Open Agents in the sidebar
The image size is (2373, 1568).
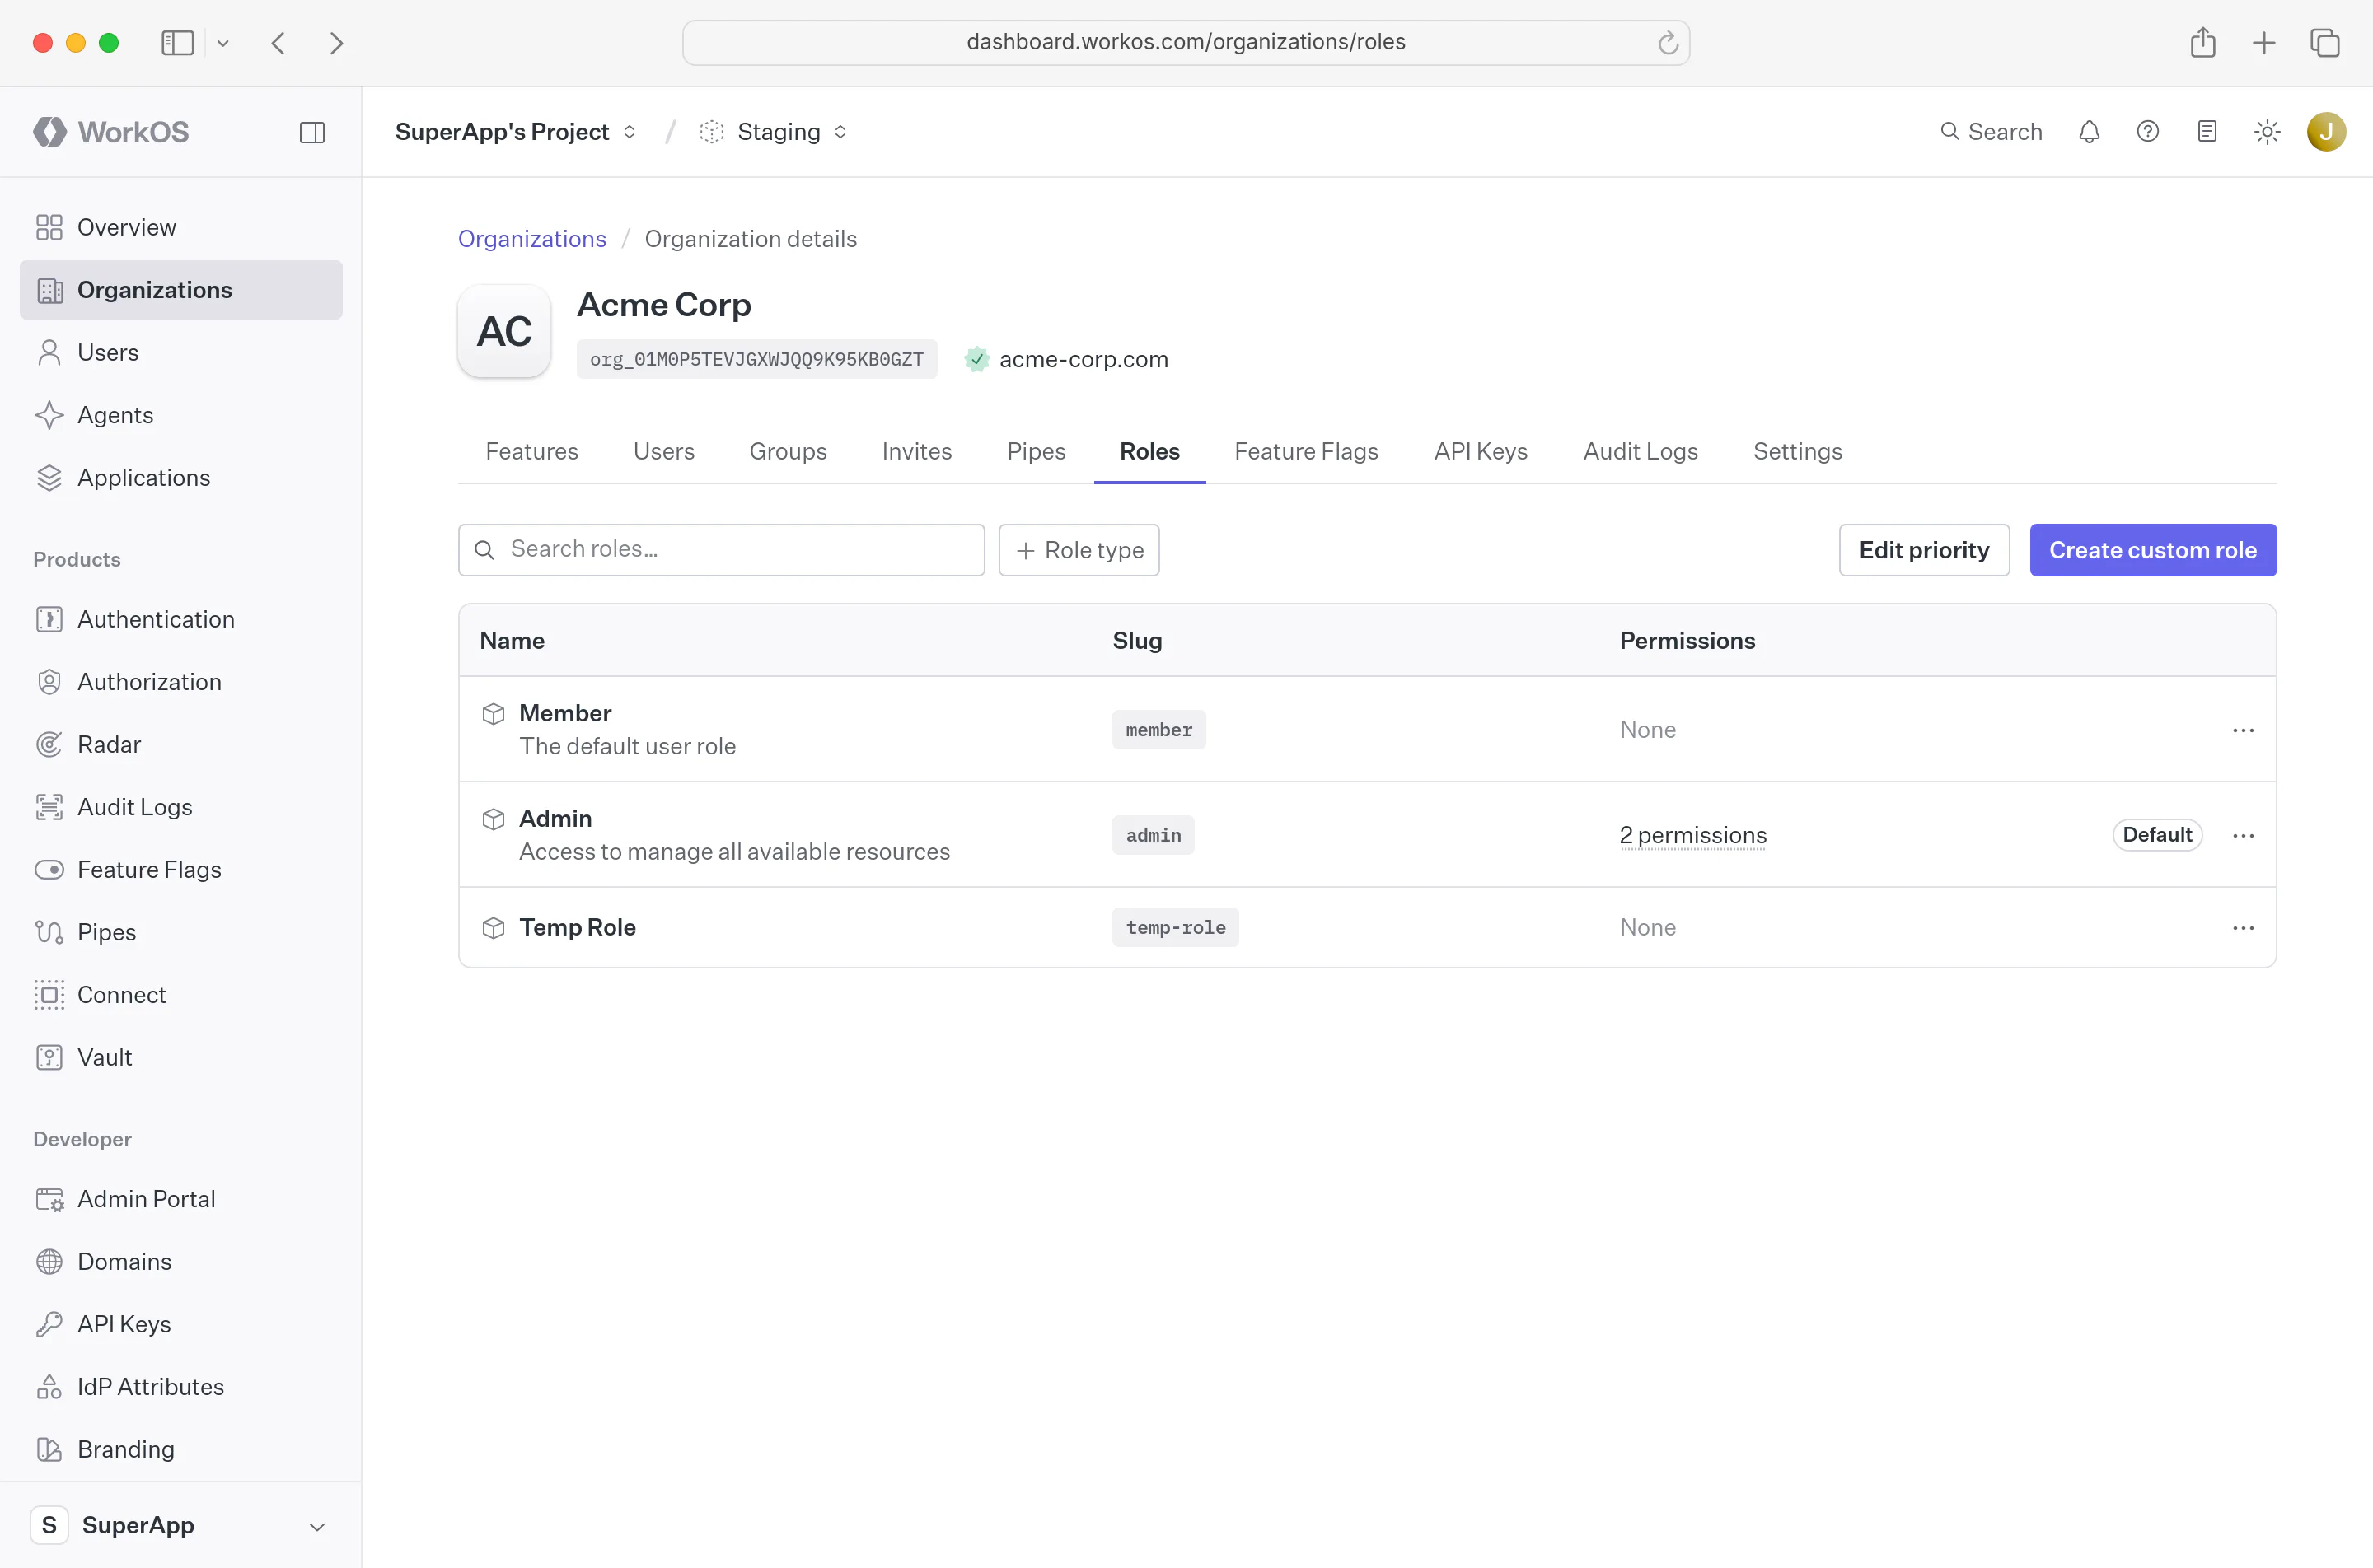point(181,415)
